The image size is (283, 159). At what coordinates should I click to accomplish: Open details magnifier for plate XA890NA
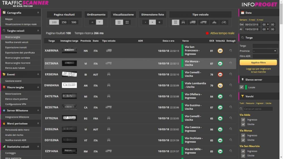click(231, 51)
